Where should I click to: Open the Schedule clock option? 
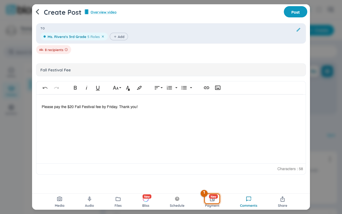(x=177, y=202)
